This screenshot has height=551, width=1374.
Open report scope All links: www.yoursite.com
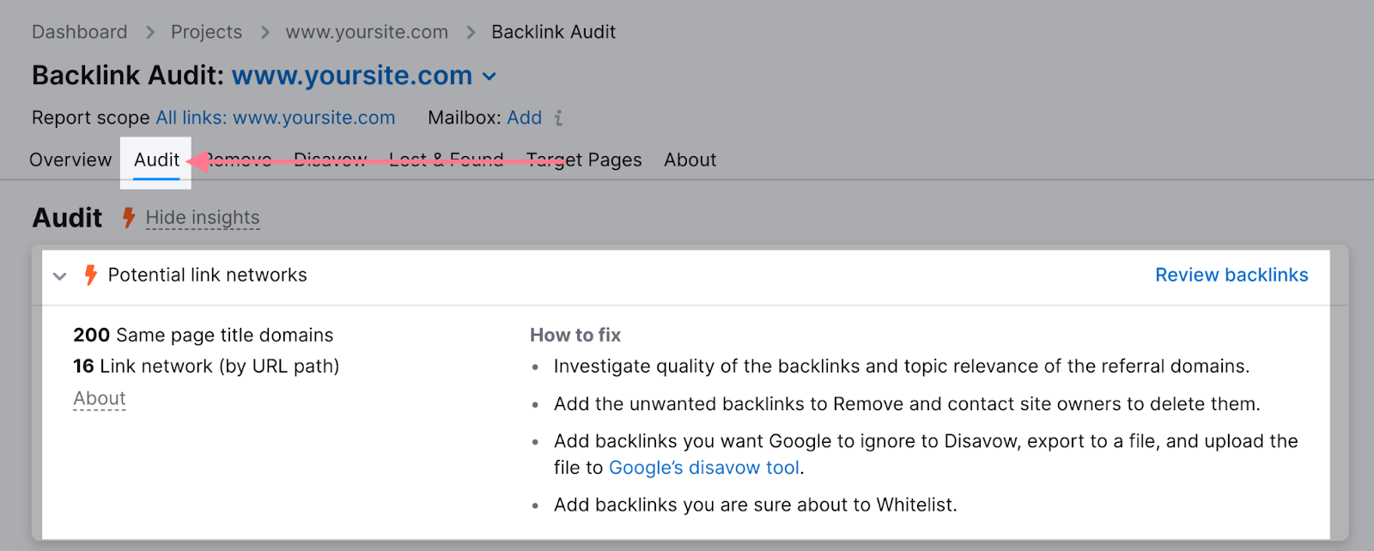tap(275, 118)
